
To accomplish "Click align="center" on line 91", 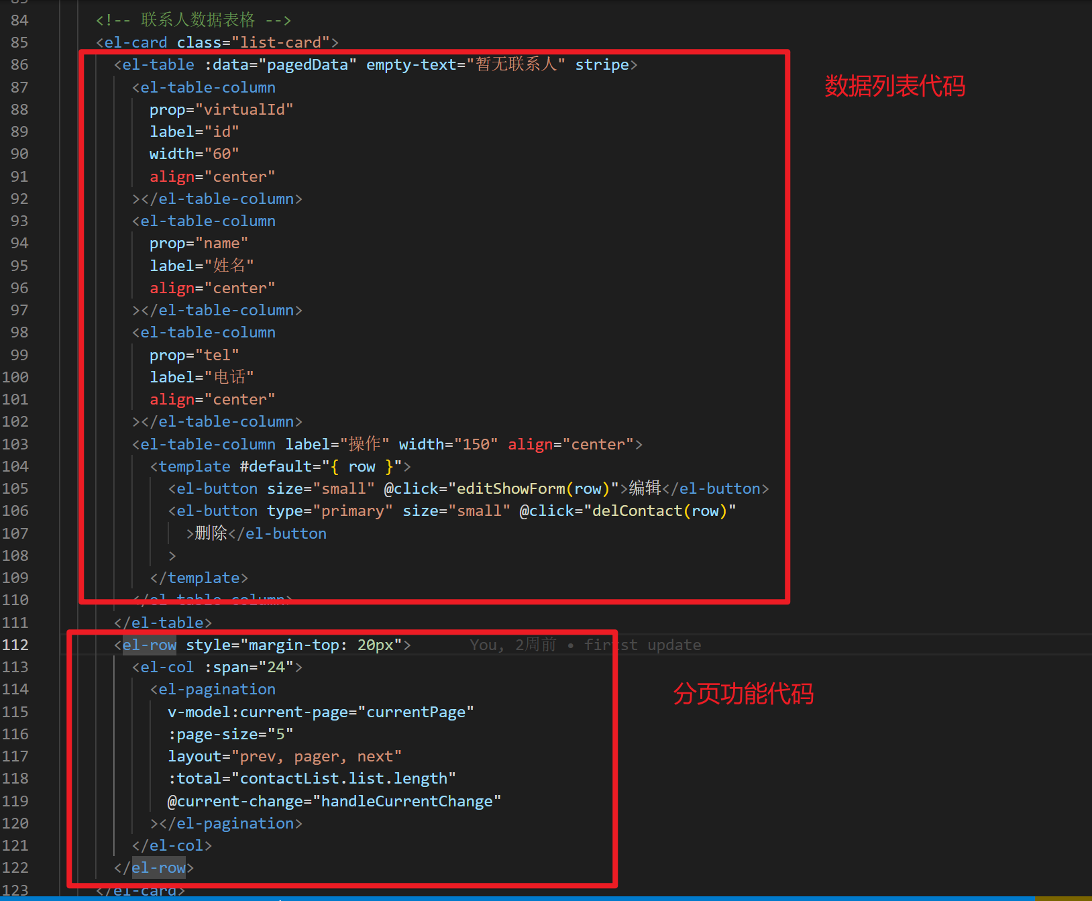I will tap(213, 176).
